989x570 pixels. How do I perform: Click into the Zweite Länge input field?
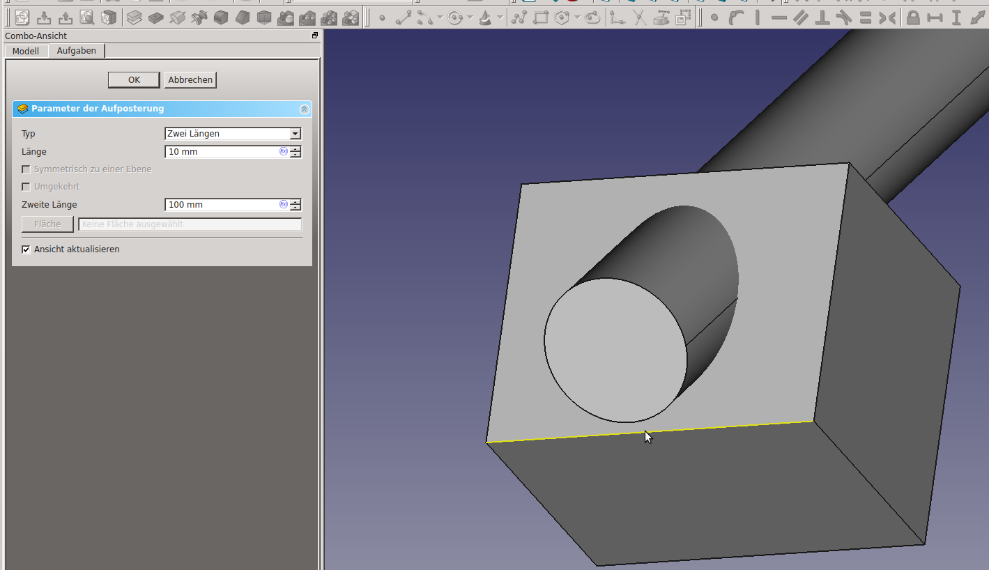(x=222, y=205)
